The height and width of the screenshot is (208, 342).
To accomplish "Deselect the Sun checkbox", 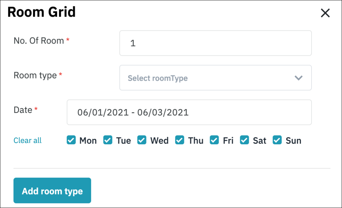I will [x=277, y=140].
